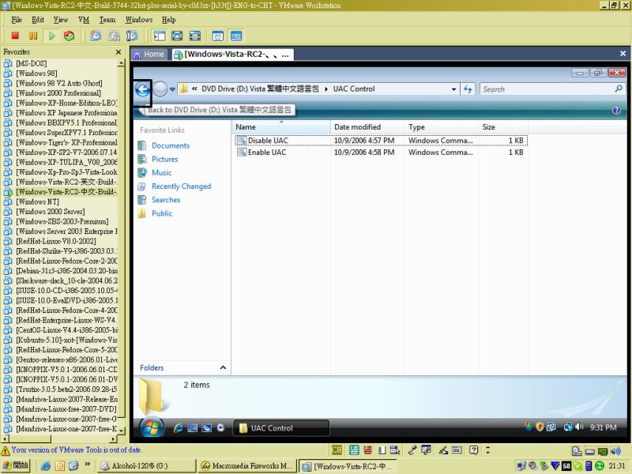Viewport: 632px width, 474px height.
Task: Open the Team menu
Action: click(107, 19)
